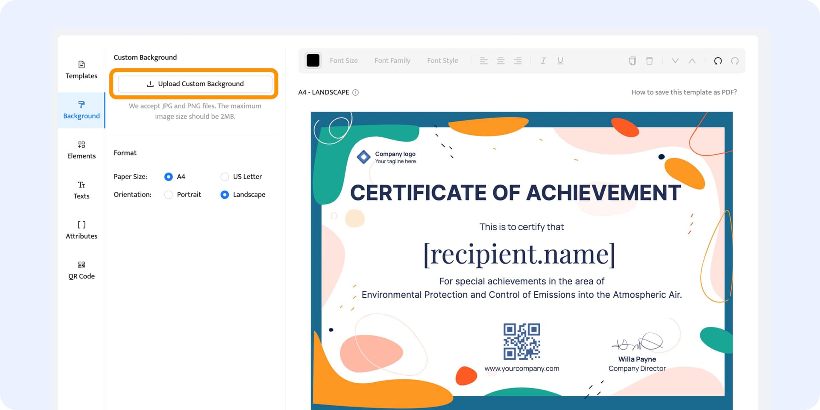Toggle italic text formatting
The height and width of the screenshot is (410, 820).
click(x=543, y=61)
